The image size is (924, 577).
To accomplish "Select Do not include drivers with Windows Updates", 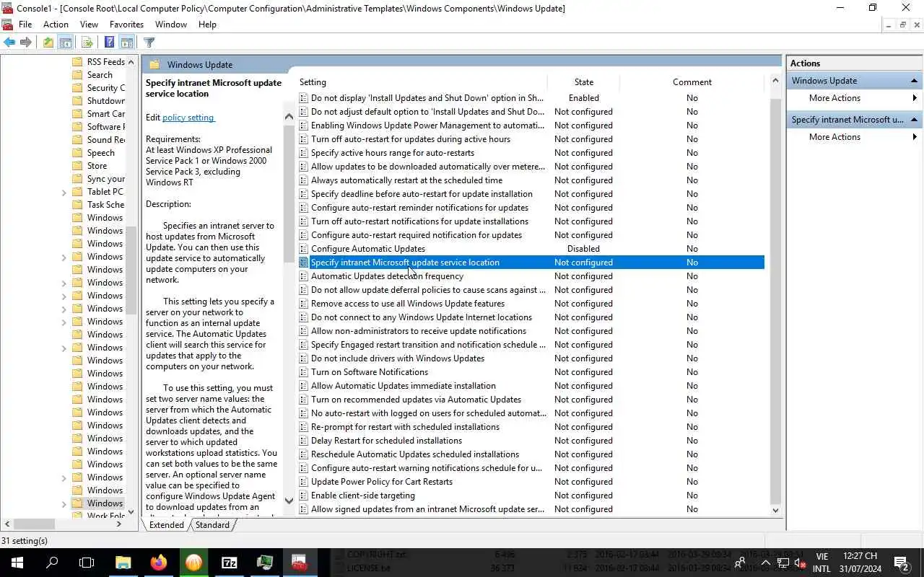I will pyautogui.click(x=531, y=358).
